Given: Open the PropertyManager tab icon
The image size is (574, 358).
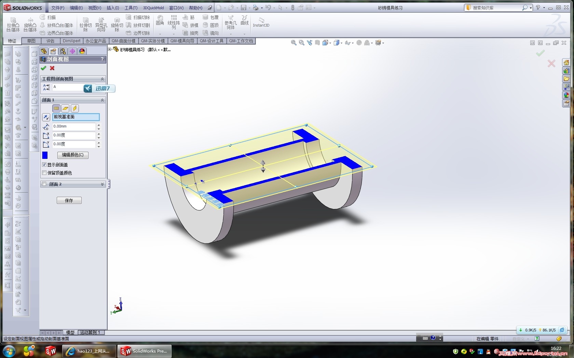Looking at the screenshot, I should pos(53,51).
